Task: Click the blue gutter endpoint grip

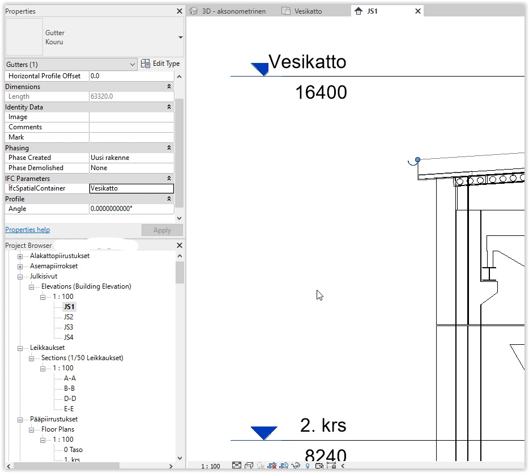Action: coord(417,159)
